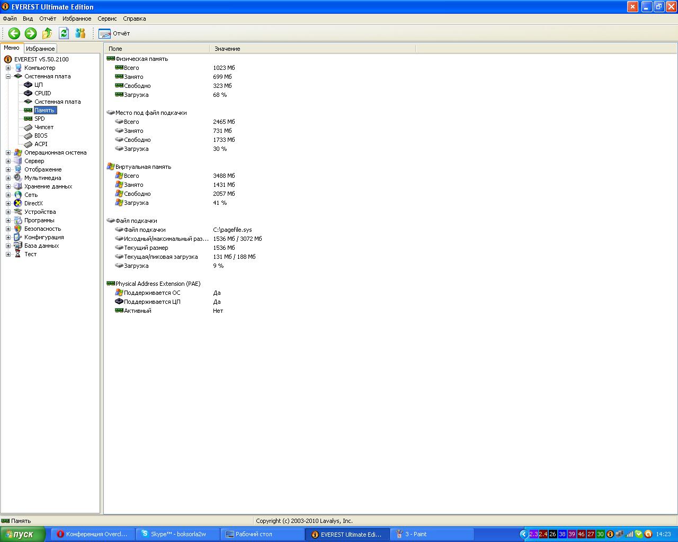
Task: Open the Вид menu
Action: (28, 19)
